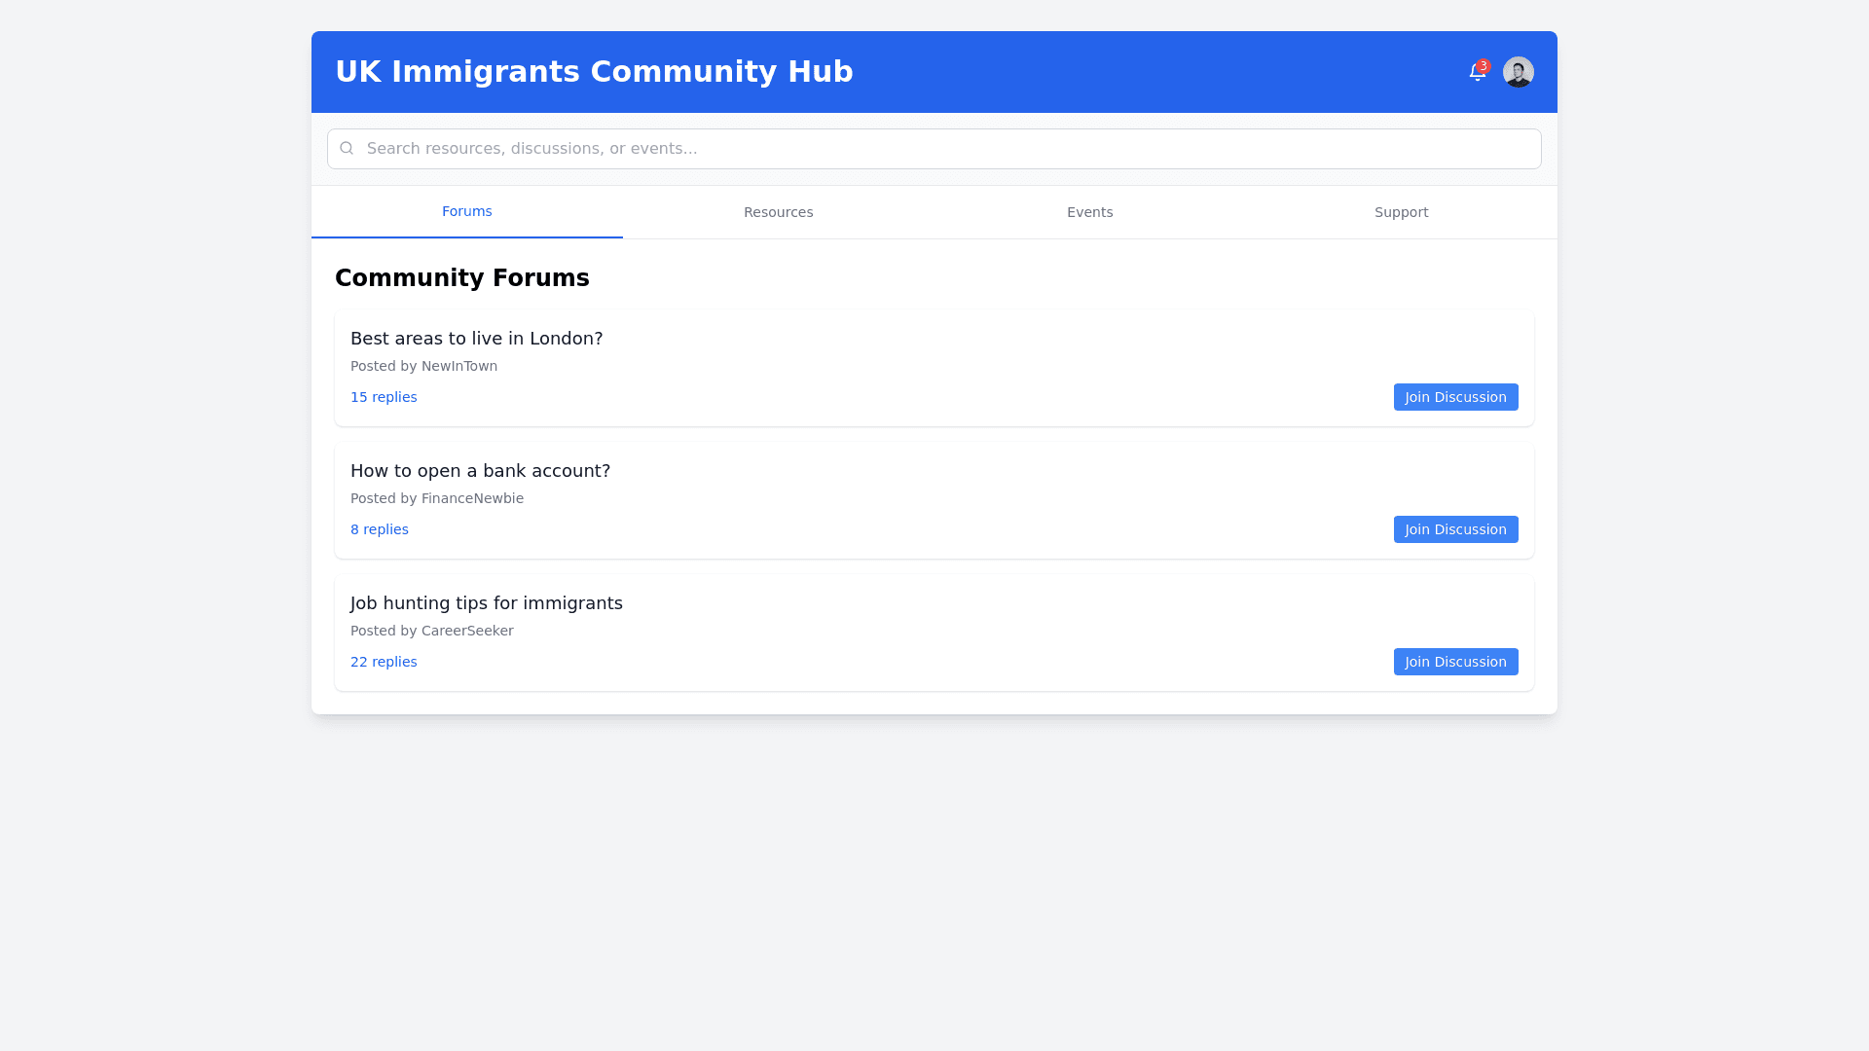The width and height of the screenshot is (1869, 1051).
Task: Click the search magnifier icon
Action: (x=347, y=149)
